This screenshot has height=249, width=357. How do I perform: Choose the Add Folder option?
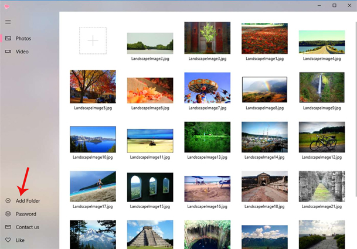[x=29, y=200]
